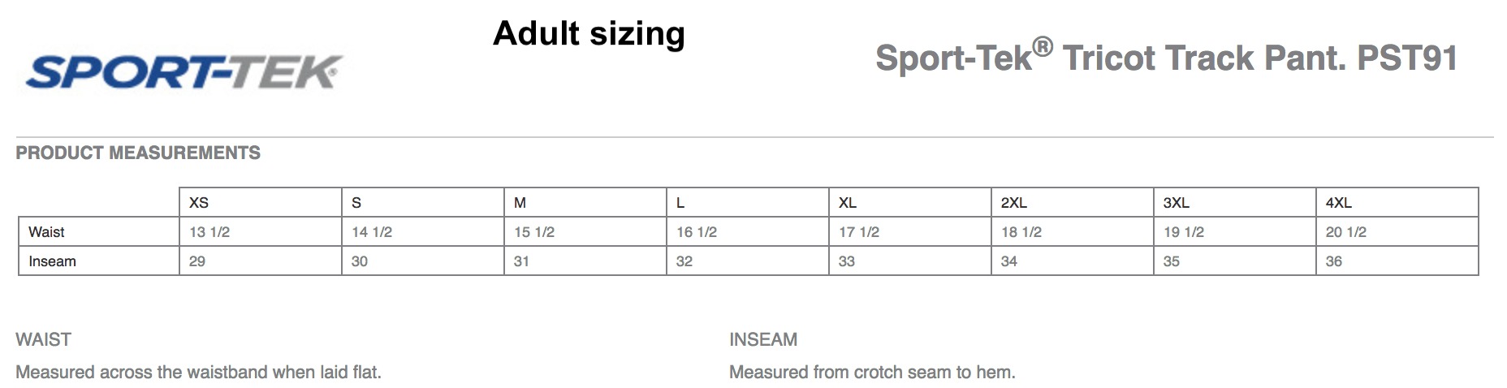Viewport: 1507px width, 388px height.
Task: Select the 20 1/2 waist cell for 4XL
Action: (x=1397, y=231)
